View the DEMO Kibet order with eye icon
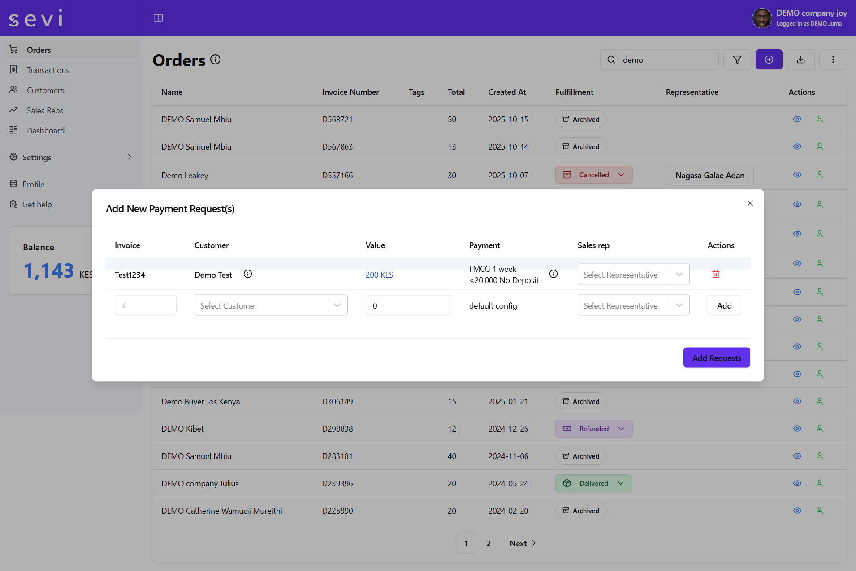The width and height of the screenshot is (856, 571). tap(797, 429)
